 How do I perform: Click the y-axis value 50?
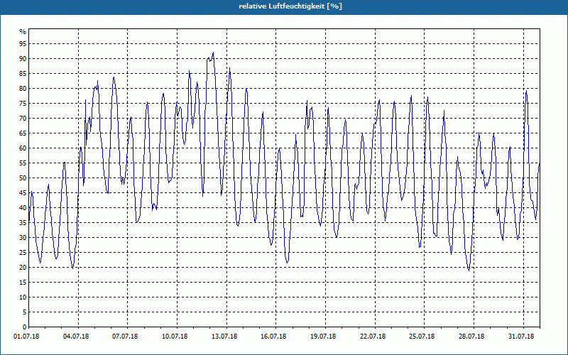pos(23,178)
